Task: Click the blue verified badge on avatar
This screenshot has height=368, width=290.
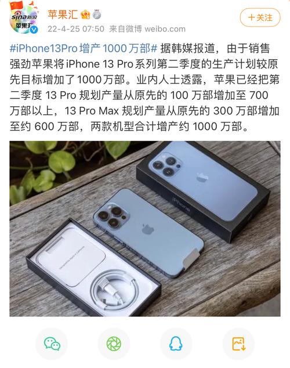Action: point(34,30)
